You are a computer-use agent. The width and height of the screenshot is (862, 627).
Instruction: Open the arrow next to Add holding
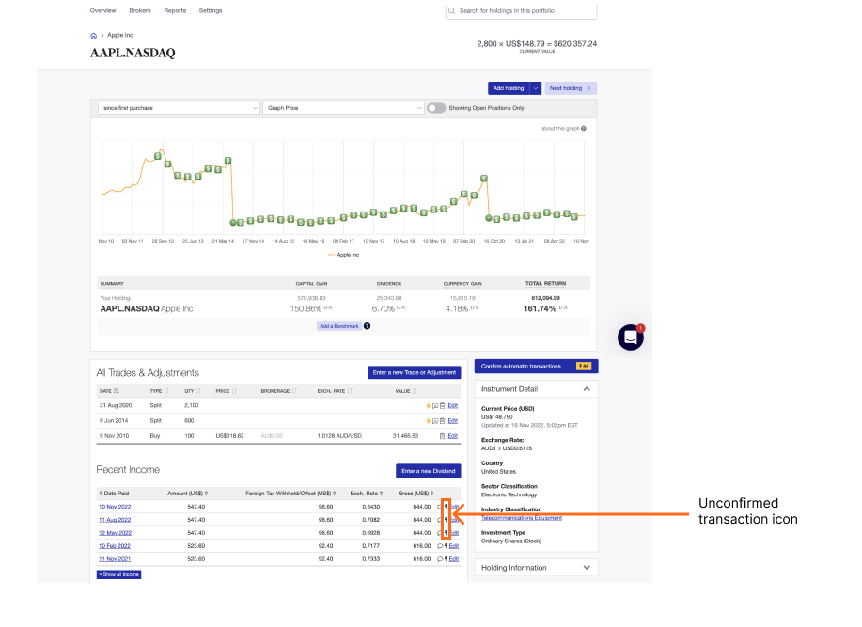coord(536,88)
